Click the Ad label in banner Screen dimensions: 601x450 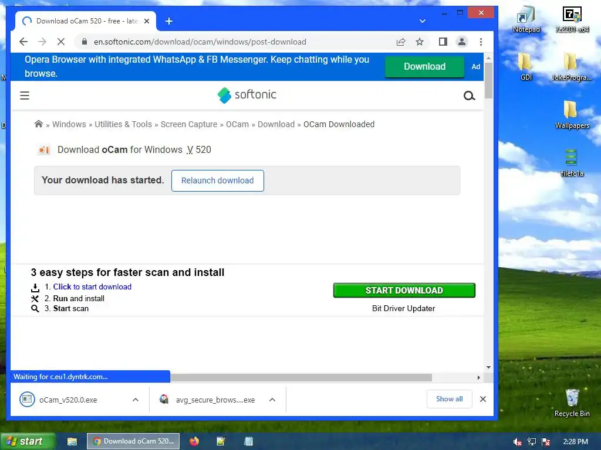point(475,67)
